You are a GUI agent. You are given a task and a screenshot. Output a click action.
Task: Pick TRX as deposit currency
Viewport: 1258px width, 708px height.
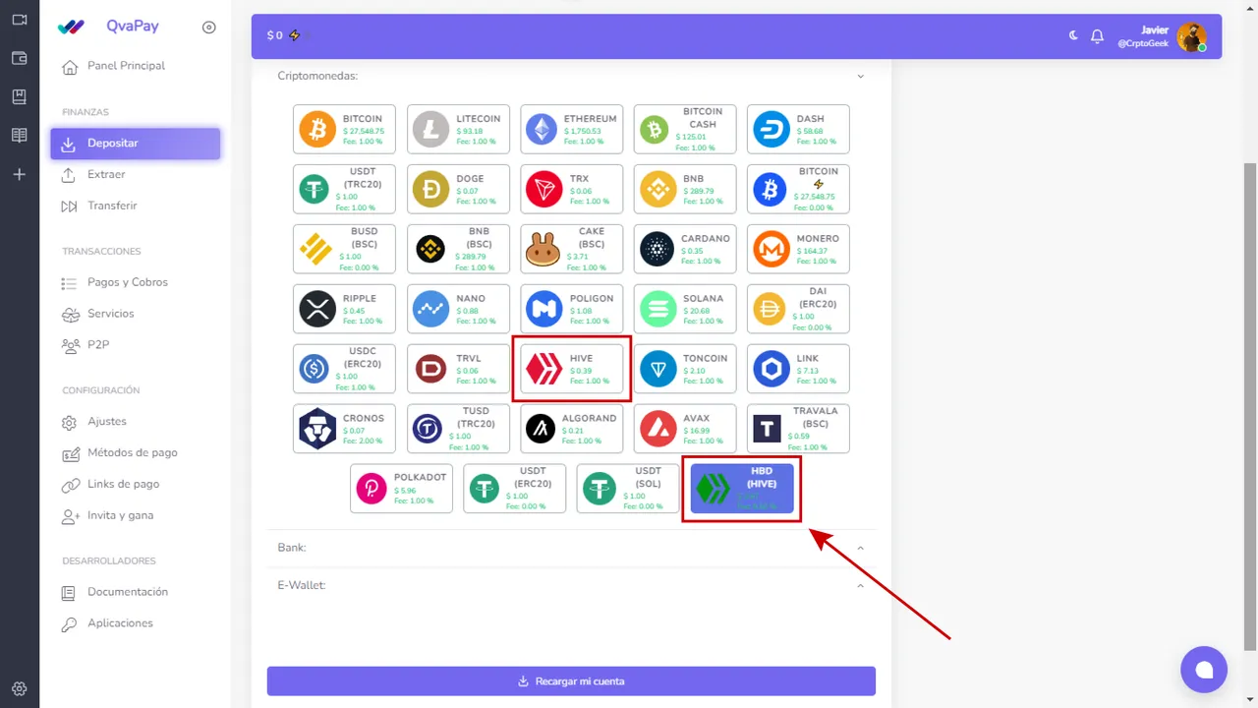[x=571, y=189]
